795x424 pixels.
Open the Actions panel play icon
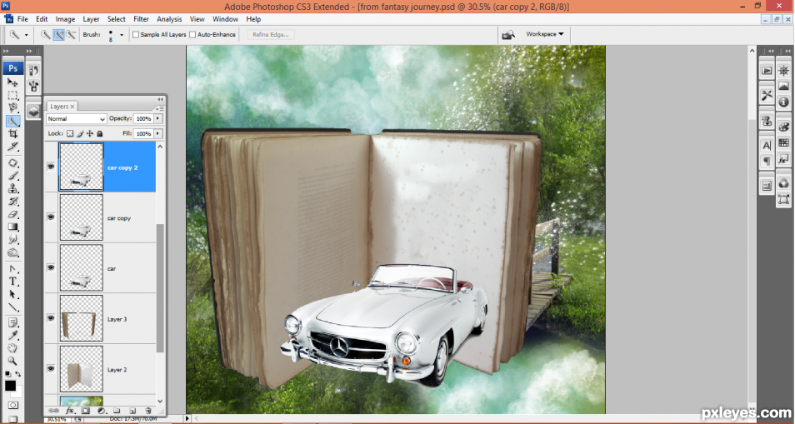(767, 72)
